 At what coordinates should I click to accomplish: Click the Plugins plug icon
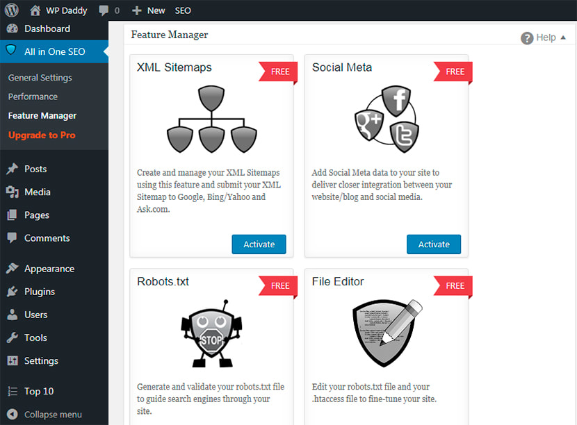12,292
